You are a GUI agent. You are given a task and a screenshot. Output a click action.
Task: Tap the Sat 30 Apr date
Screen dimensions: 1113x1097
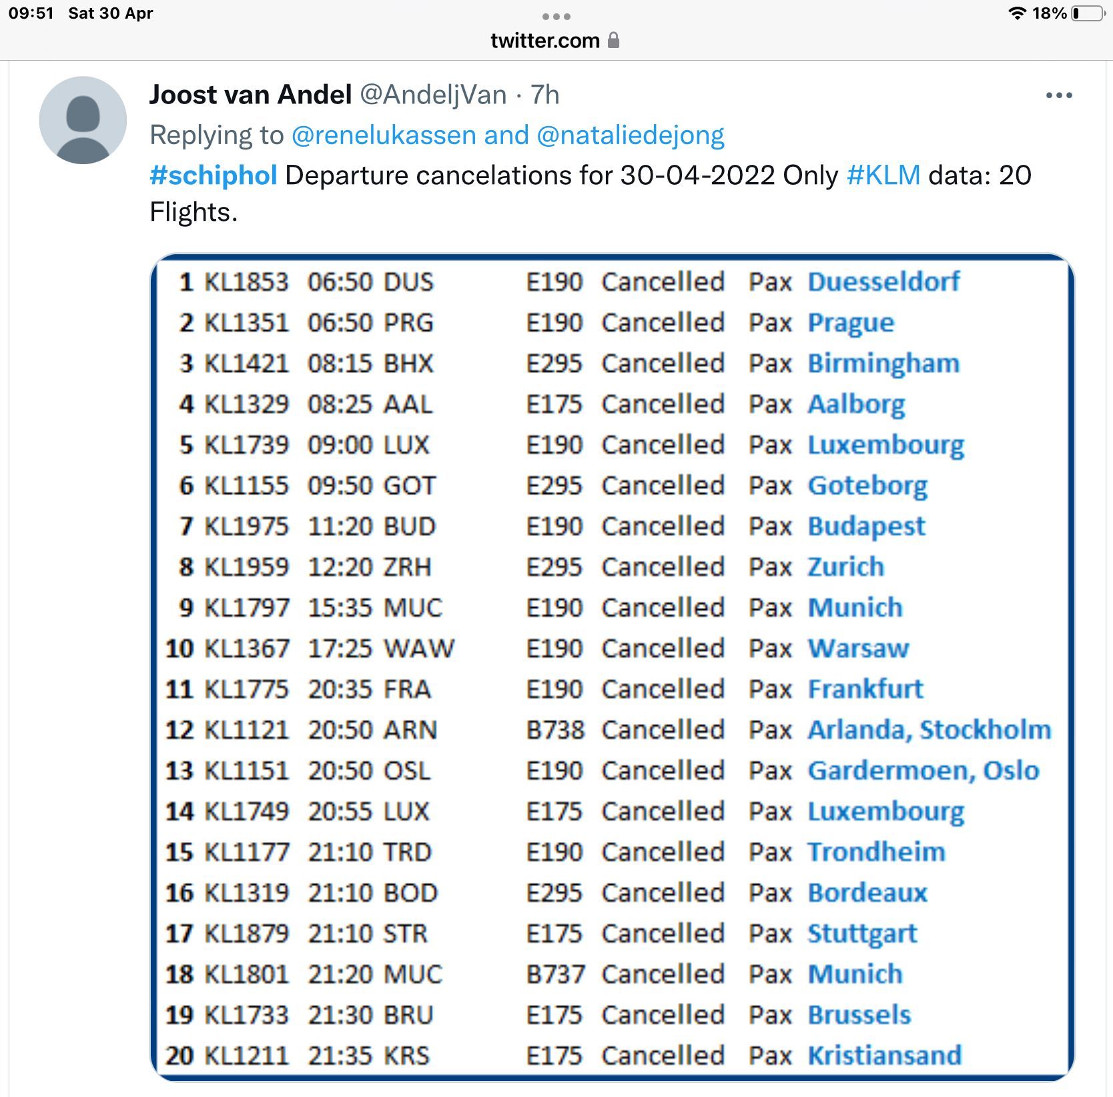click(111, 13)
